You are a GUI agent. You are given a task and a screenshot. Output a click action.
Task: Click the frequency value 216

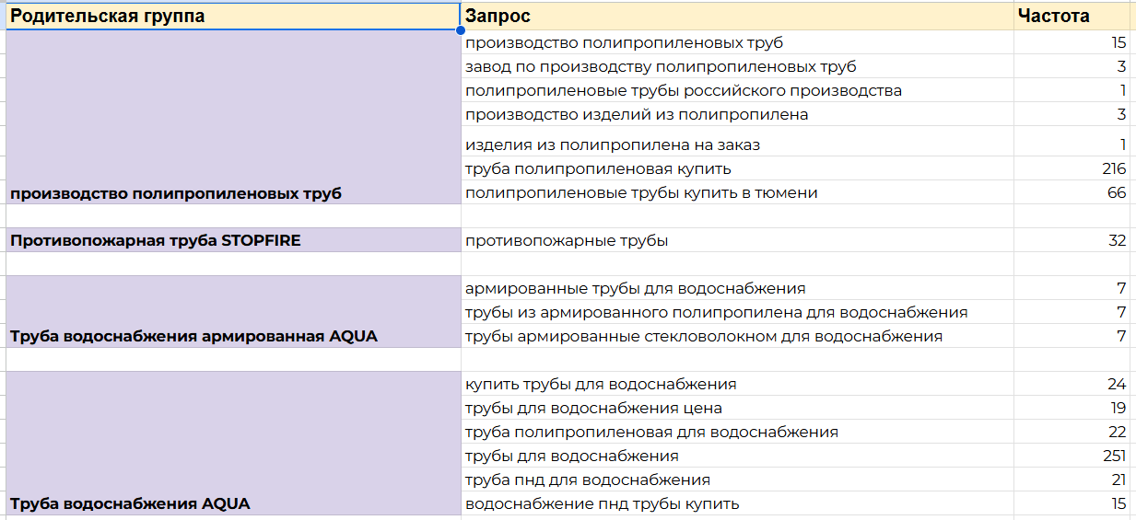(1113, 168)
